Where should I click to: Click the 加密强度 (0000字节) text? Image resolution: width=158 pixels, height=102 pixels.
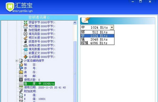pos(42,30)
